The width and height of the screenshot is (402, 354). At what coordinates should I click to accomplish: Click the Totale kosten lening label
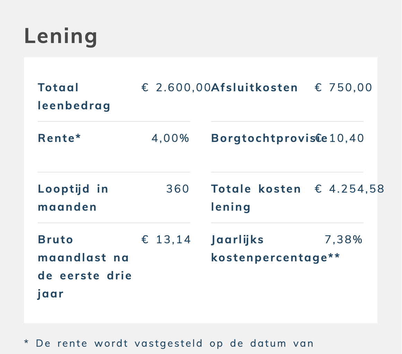256,198
